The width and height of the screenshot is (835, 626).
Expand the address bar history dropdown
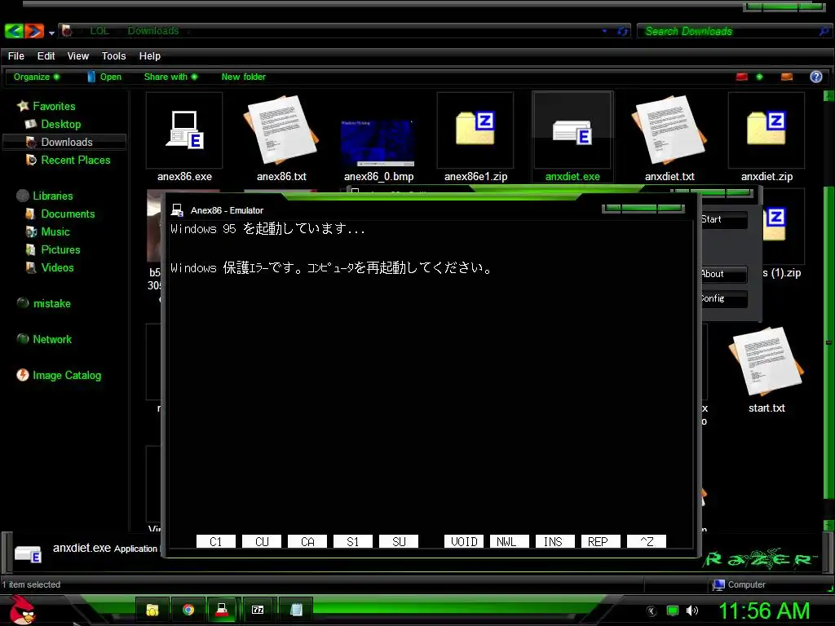tap(604, 31)
